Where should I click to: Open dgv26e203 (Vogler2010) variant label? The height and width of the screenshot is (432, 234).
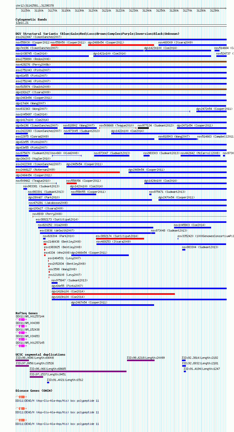point(33,159)
